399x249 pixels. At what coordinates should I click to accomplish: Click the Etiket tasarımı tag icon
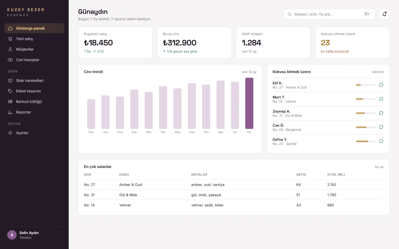click(x=10, y=91)
